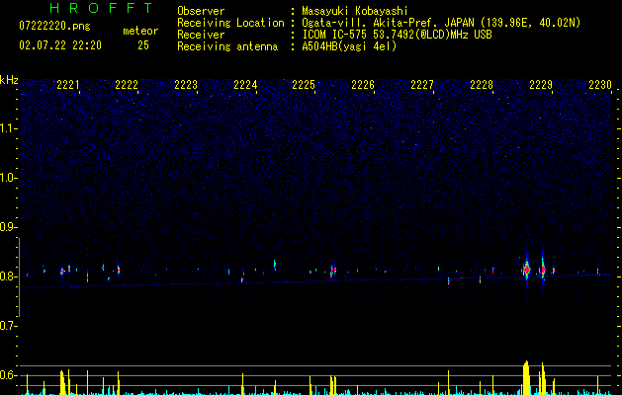Screen dimensions: 622x395
Task: Click the kHz axis unit label
Action: [x=9, y=80]
